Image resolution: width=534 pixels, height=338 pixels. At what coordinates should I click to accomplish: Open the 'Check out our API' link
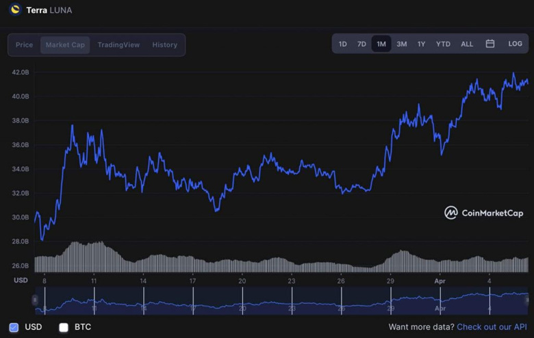coord(492,327)
